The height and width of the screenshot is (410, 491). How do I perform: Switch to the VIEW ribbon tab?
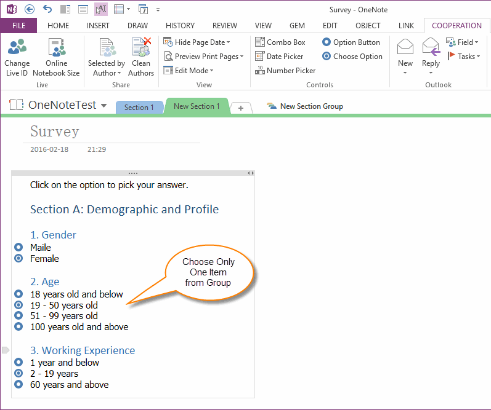(x=263, y=26)
